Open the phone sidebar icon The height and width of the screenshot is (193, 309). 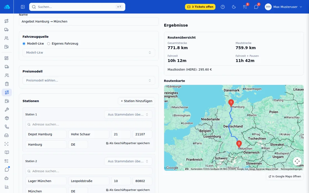(x=7, y=127)
